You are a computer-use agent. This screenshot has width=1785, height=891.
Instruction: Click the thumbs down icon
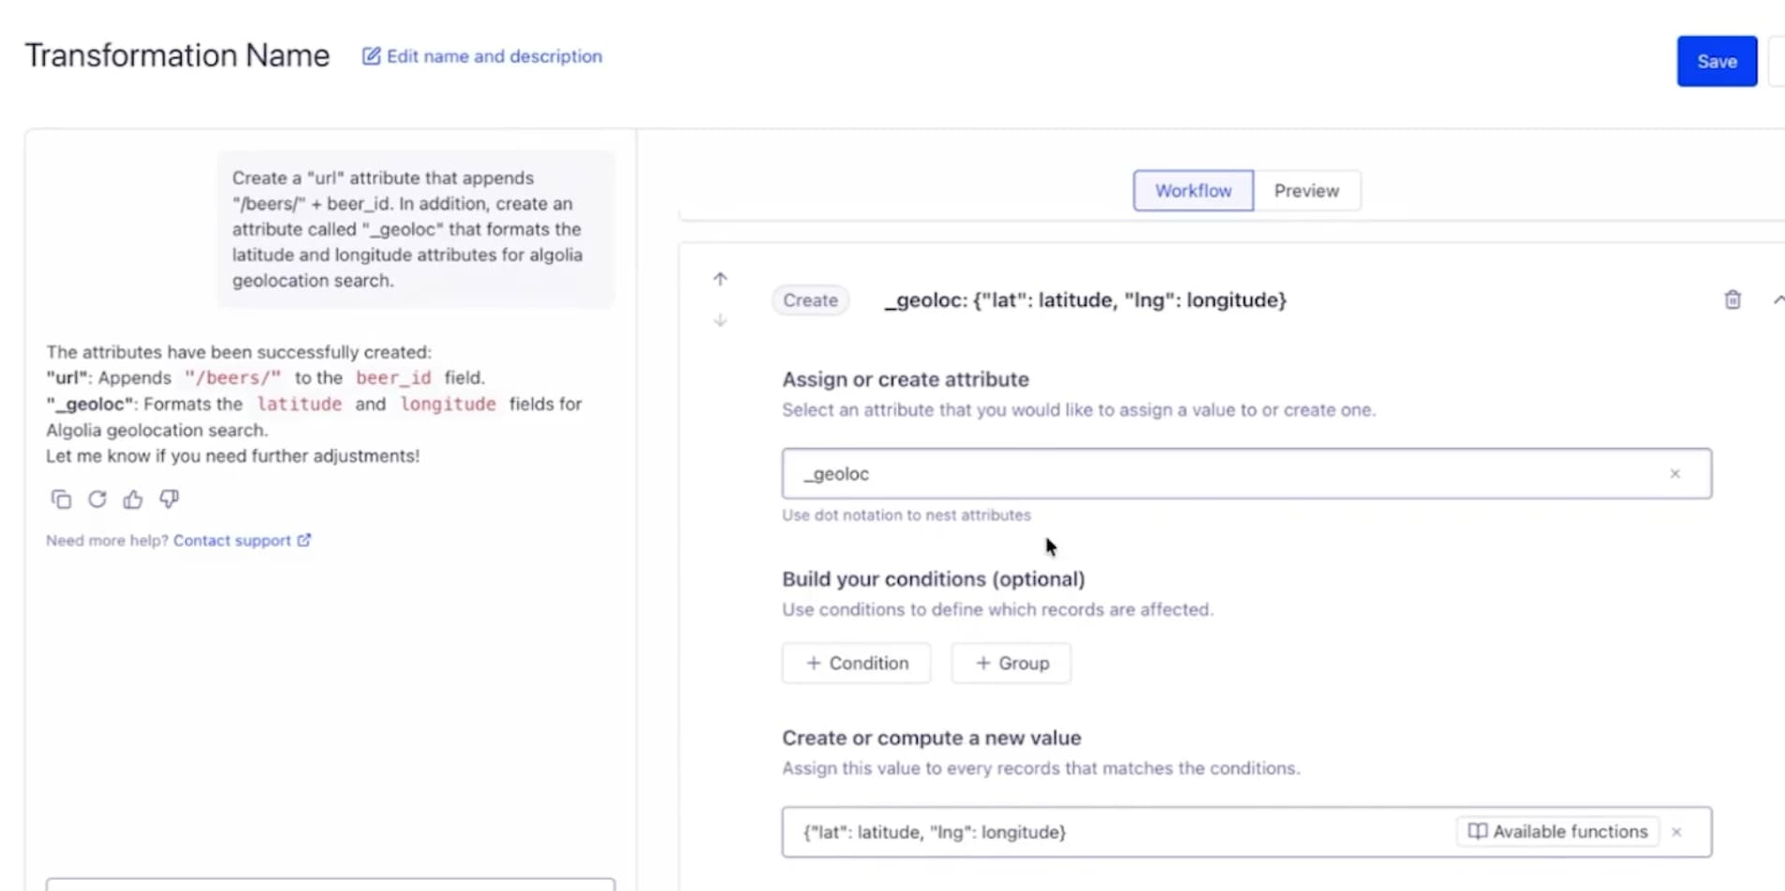pyautogui.click(x=170, y=500)
